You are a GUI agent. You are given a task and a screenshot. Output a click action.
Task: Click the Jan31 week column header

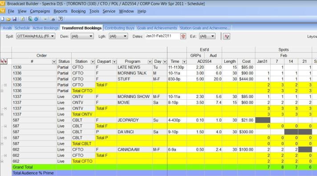(262, 61)
